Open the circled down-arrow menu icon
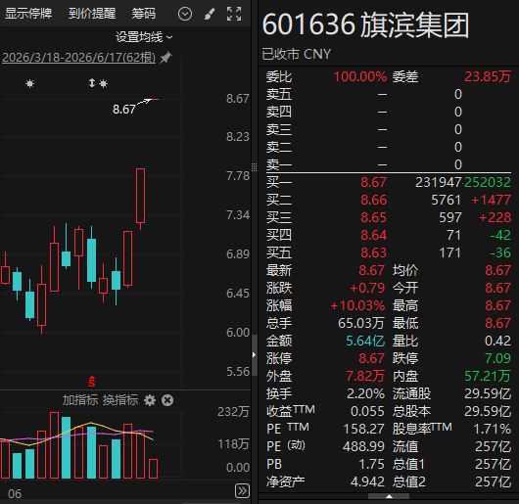Image resolution: width=519 pixels, height=504 pixels. pyautogui.click(x=185, y=14)
